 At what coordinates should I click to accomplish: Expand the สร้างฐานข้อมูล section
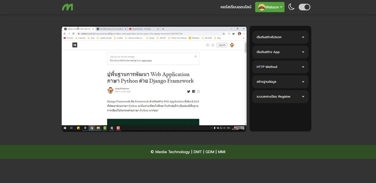pos(280,82)
